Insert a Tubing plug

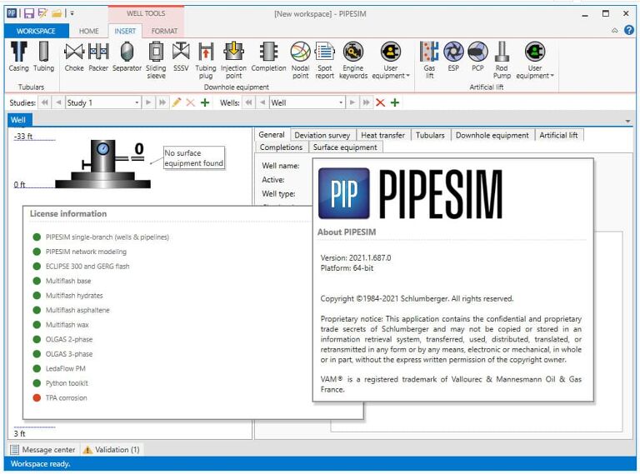click(x=206, y=60)
